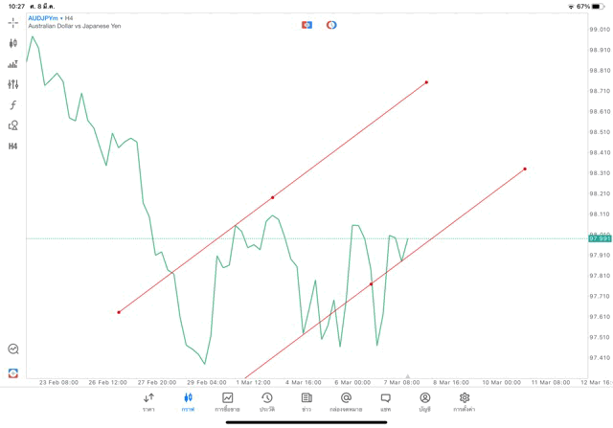Open the AUDJPYm symbol selector

(43, 18)
